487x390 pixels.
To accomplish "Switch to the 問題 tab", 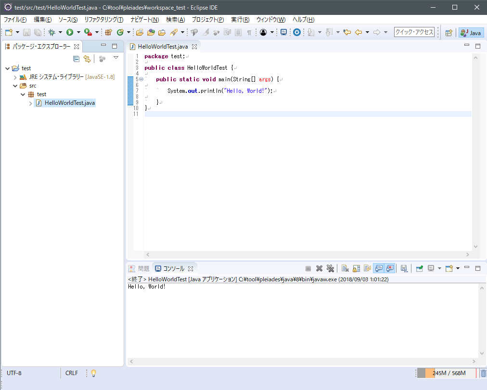I will [x=140, y=268].
